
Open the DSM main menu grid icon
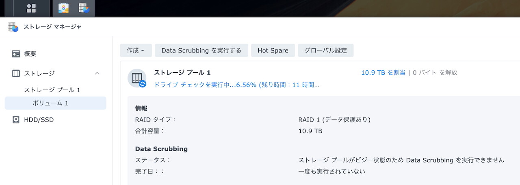tap(31, 8)
